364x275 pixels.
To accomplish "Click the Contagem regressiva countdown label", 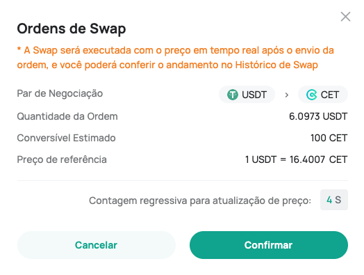I will [200, 201].
